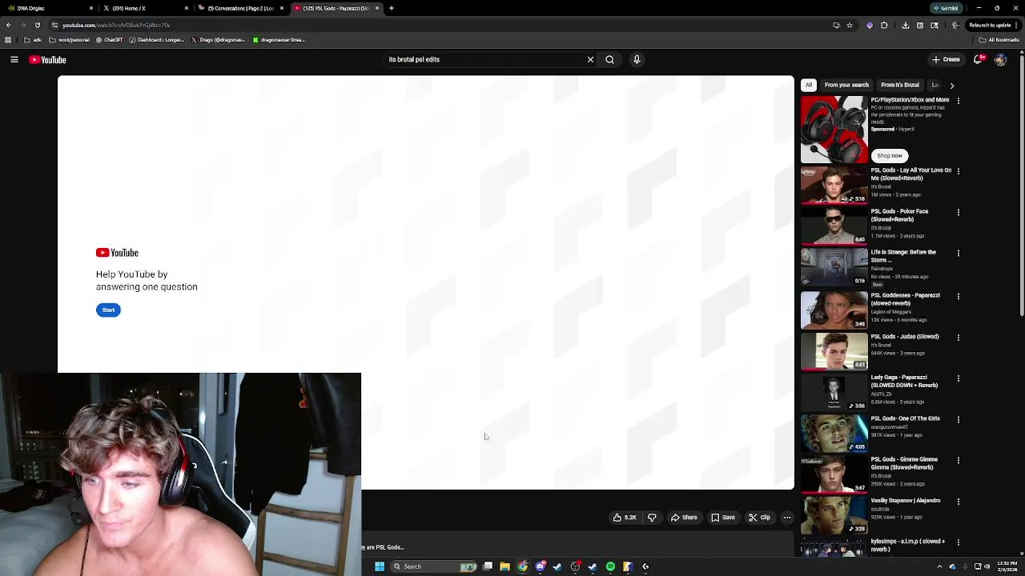The image size is (1025, 576).
Task: Switch to Conversations browser tab
Action: [x=240, y=8]
